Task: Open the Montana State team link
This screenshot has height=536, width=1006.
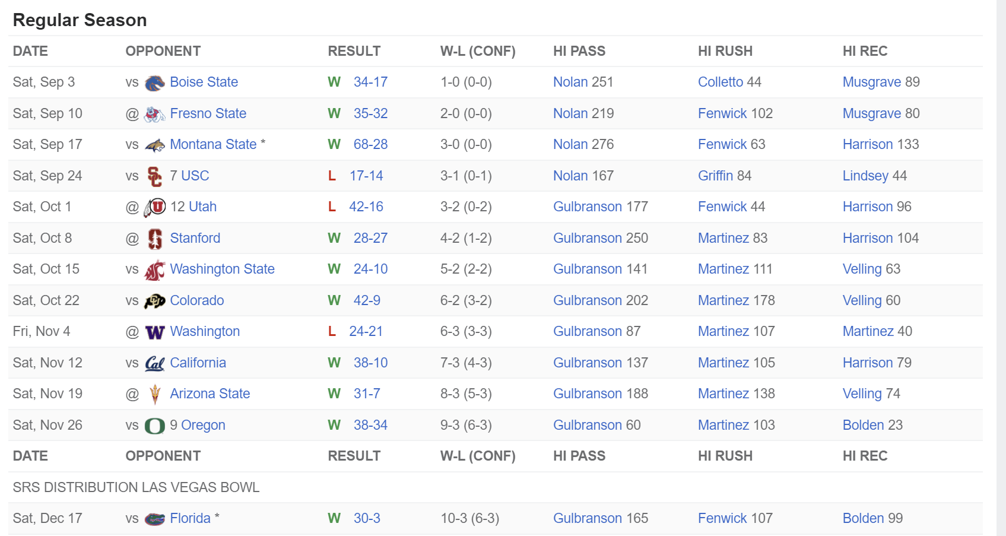Action: [213, 144]
